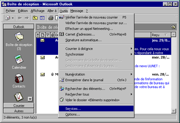Choose Vider le dossier «Eléments supprimés»
Screen dimensions: 180x123
pyautogui.click(x=96, y=100)
